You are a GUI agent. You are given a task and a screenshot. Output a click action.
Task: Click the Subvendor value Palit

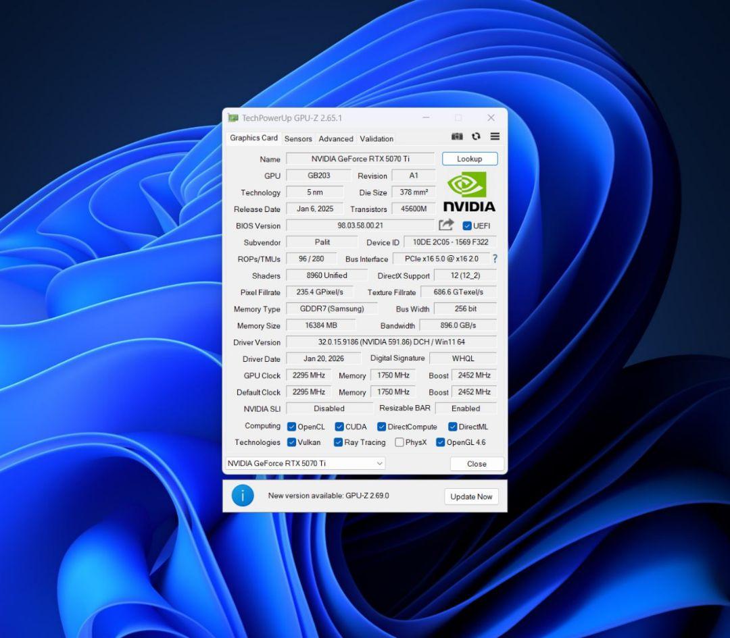click(322, 242)
